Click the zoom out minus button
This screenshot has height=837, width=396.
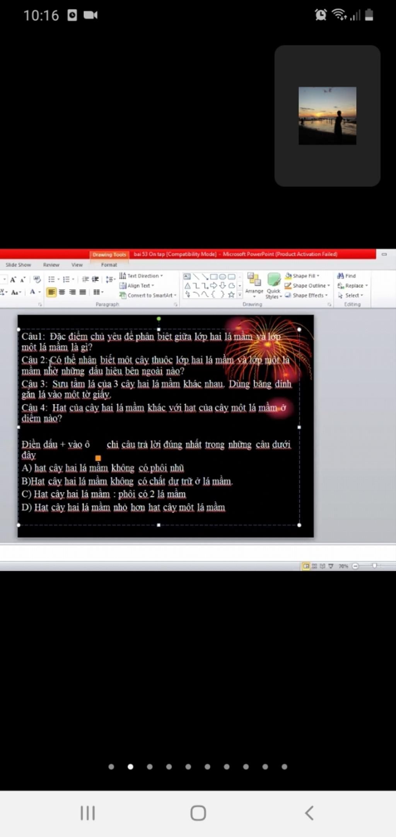355,566
